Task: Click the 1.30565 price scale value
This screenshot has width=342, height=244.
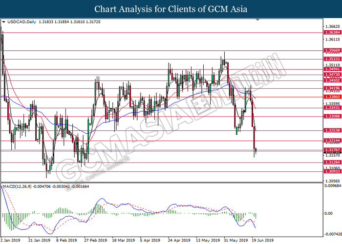Action: click(x=332, y=181)
